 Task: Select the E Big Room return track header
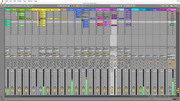coord(163,10)
